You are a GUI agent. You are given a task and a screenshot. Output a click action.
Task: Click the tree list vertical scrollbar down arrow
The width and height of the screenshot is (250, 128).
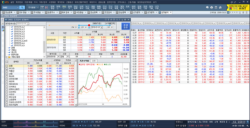[44, 57]
